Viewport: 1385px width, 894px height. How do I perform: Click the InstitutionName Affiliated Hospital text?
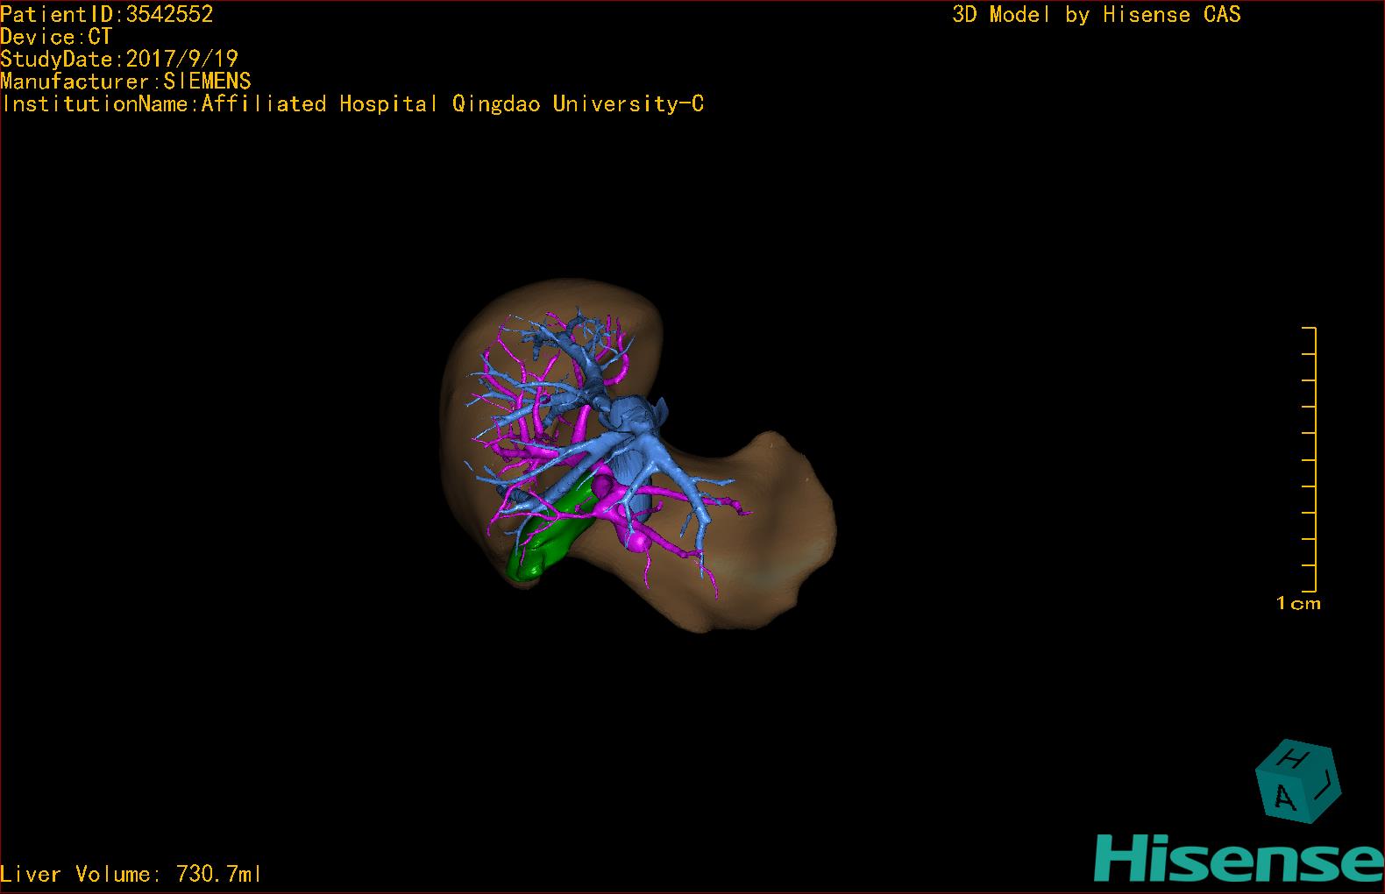coord(352,103)
